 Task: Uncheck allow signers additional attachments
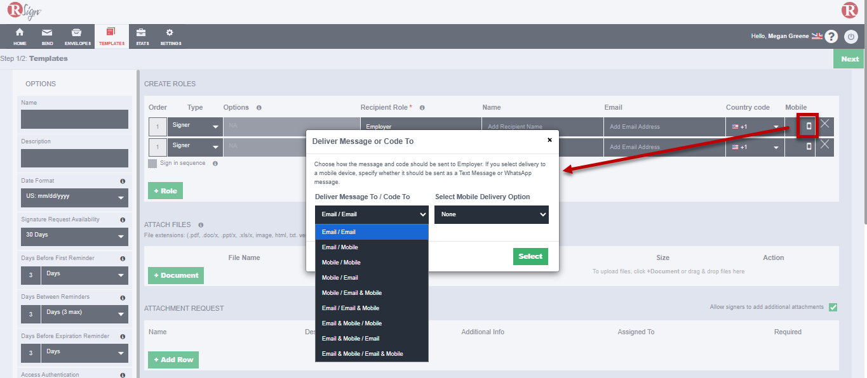click(x=833, y=307)
